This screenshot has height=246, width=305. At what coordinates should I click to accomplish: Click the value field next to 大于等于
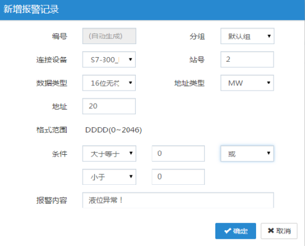pos(178,154)
